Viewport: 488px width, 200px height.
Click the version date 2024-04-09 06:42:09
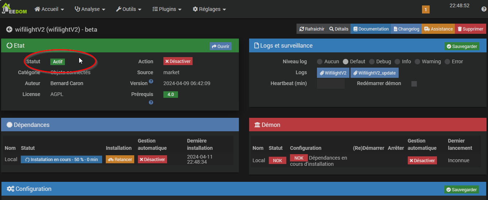[x=187, y=83]
